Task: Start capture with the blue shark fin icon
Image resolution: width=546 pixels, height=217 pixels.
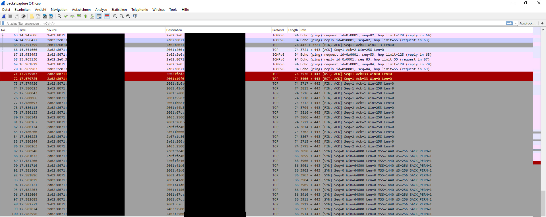Action: 4,16
